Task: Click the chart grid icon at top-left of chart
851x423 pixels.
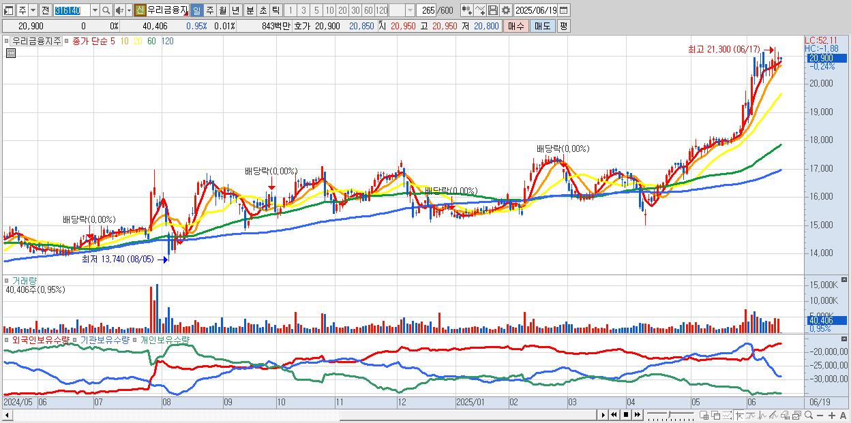Action: pos(10,52)
